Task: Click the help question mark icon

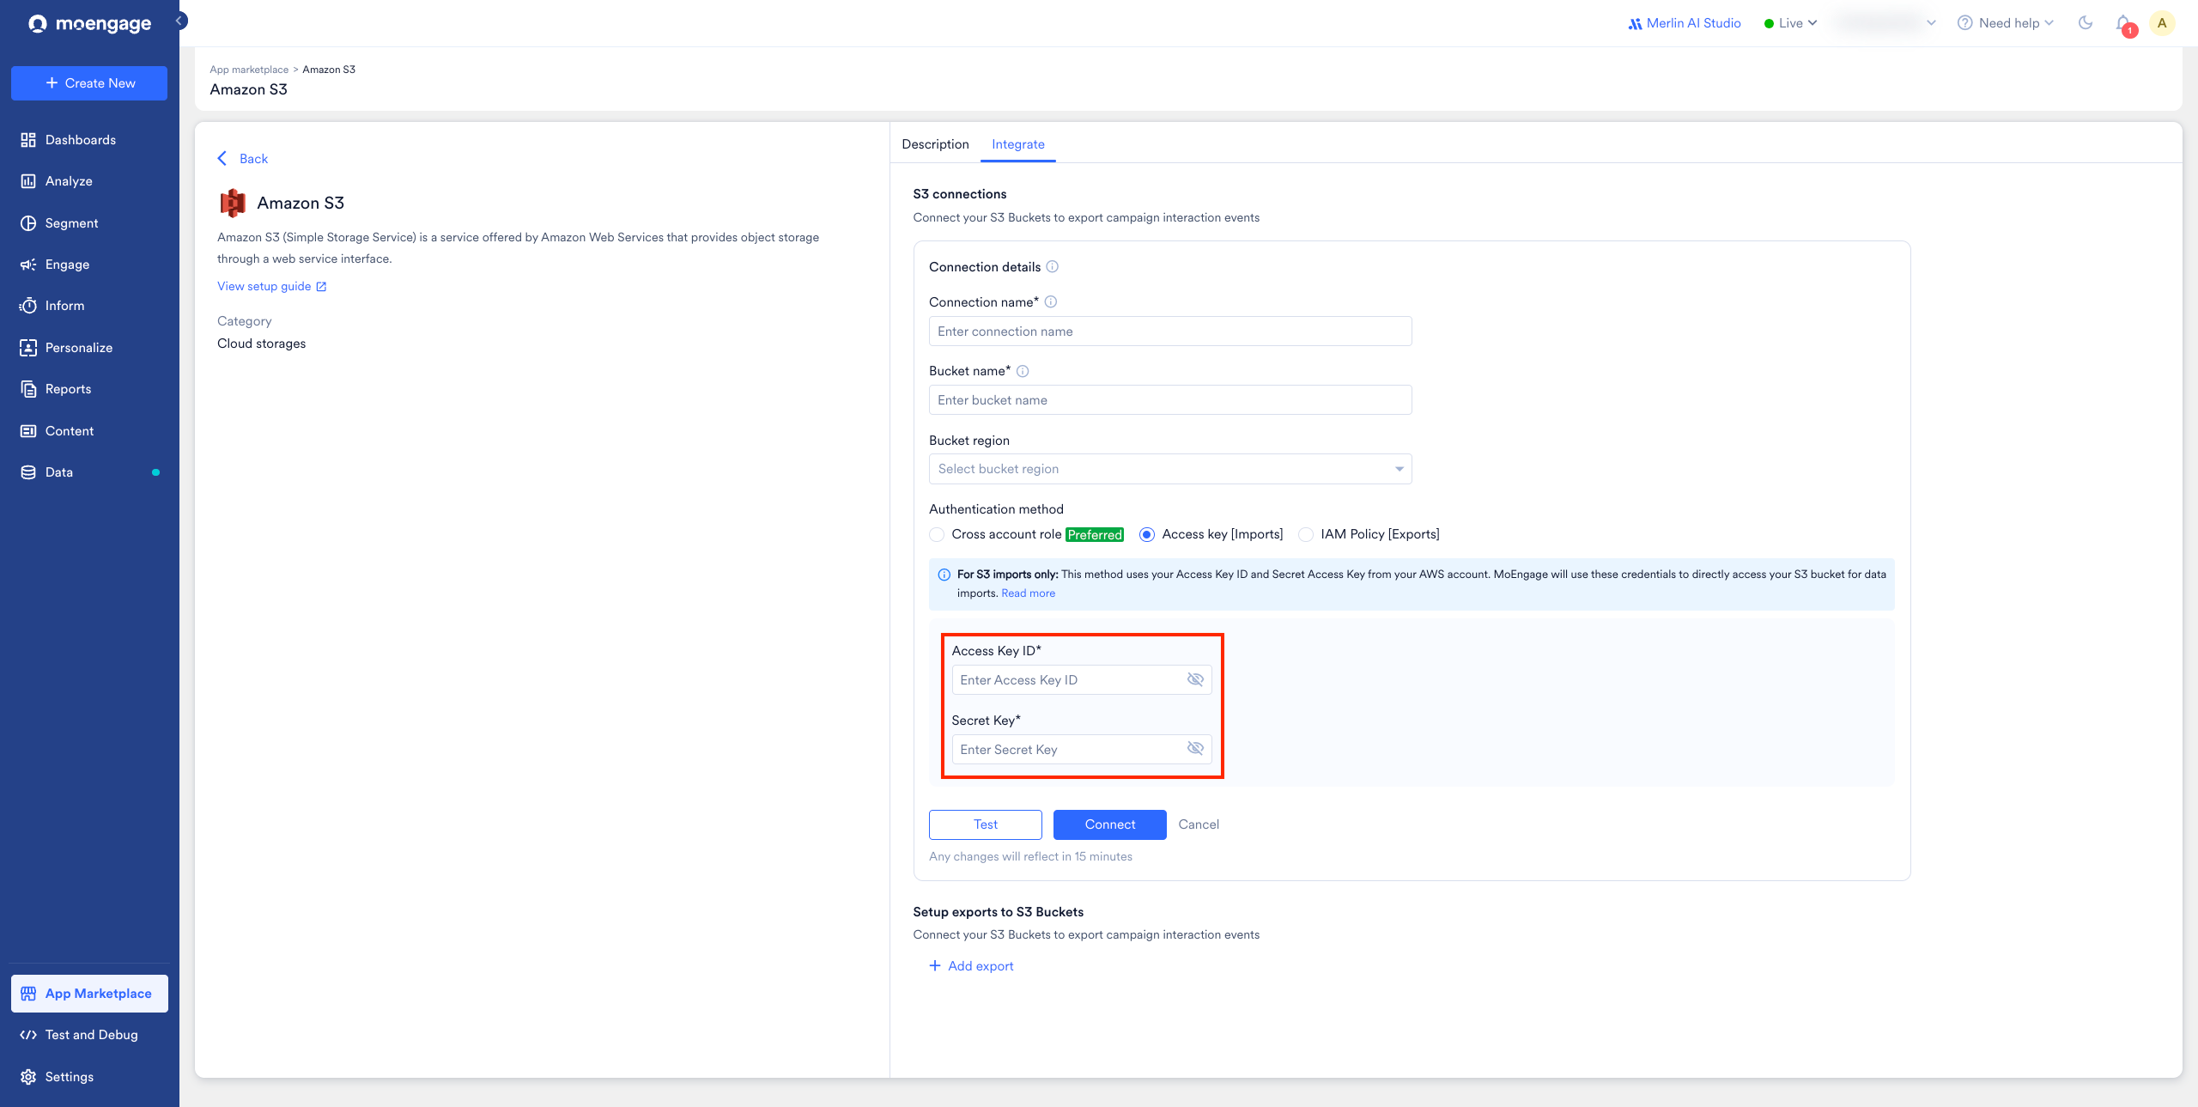Action: [x=1964, y=23]
